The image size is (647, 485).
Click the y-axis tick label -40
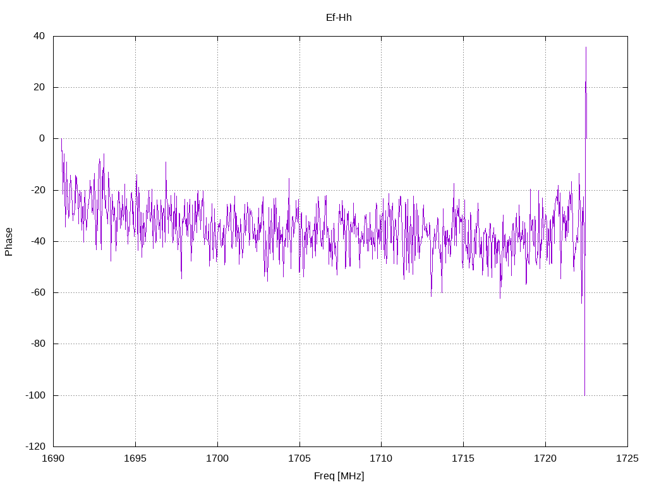click(x=38, y=241)
